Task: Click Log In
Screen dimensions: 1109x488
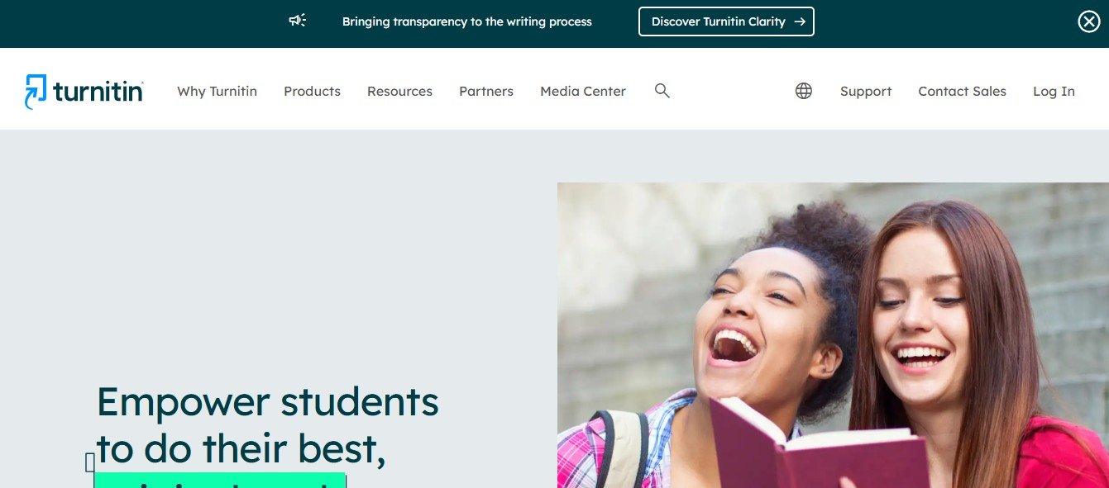Action: pos(1054,92)
